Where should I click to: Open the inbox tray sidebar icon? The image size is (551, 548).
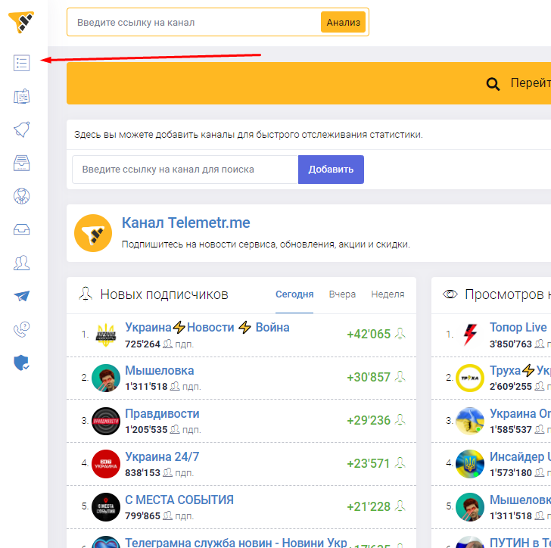[x=22, y=229]
